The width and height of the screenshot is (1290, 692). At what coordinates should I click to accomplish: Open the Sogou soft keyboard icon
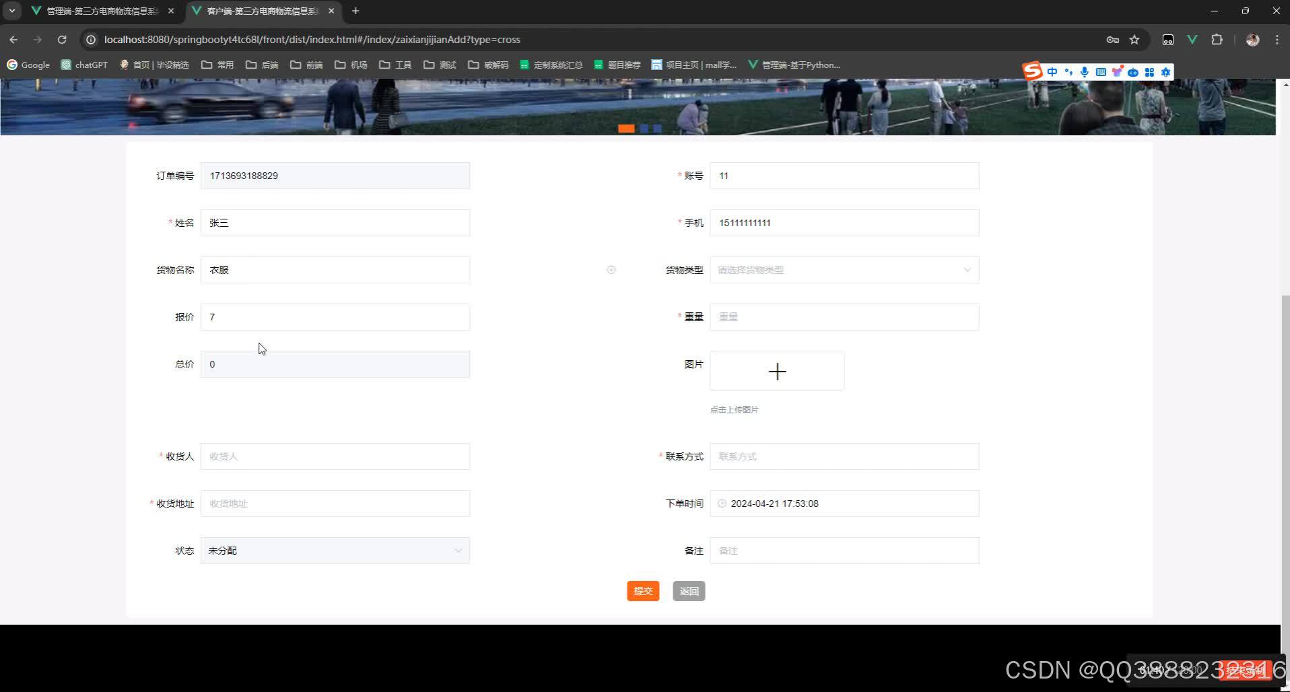click(x=1101, y=72)
